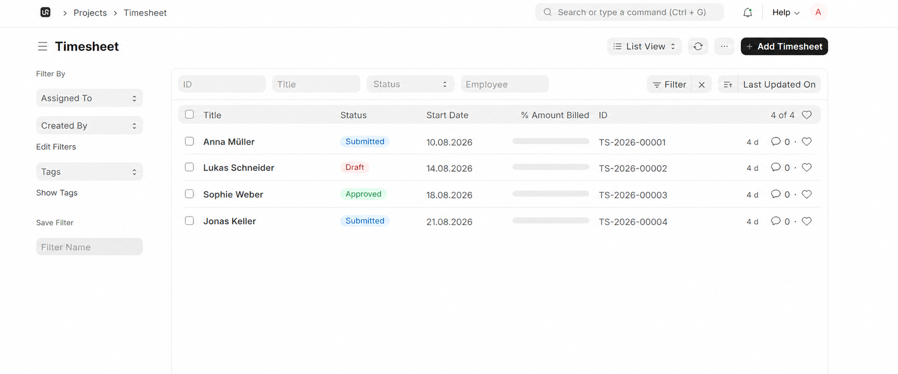The height and width of the screenshot is (374, 898).
Task: Focus the search or command bar
Action: [629, 12]
